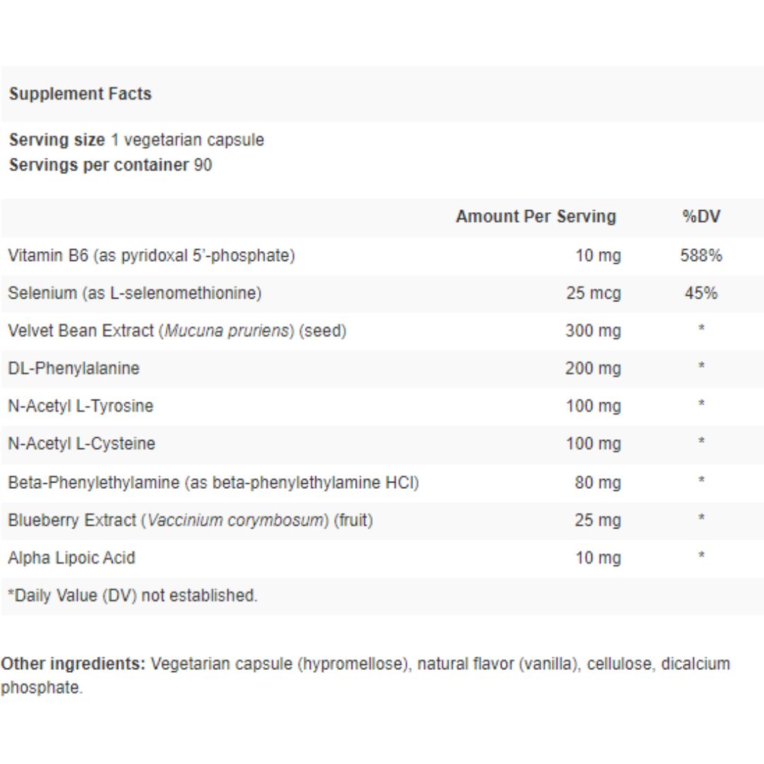The image size is (764, 764).
Task: Click the 45% daily value figure
Action: [701, 293]
